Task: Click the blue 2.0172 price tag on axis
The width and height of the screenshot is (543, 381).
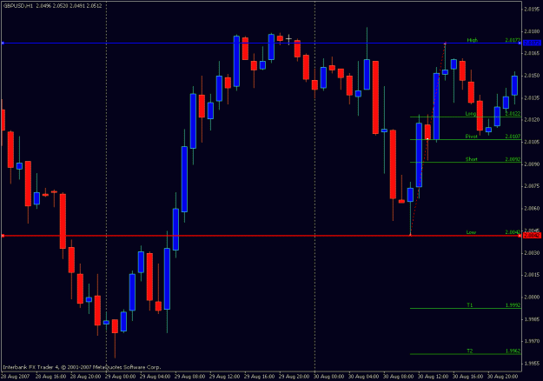Action: 532,43
